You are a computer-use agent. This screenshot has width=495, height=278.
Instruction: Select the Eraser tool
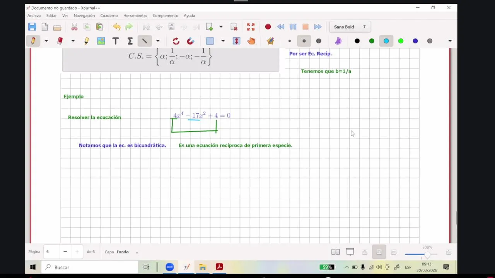click(x=60, y=41)
